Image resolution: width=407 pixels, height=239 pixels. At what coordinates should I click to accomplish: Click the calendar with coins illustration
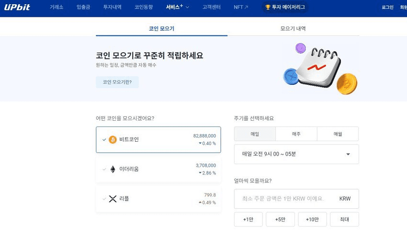pos(320,68)
